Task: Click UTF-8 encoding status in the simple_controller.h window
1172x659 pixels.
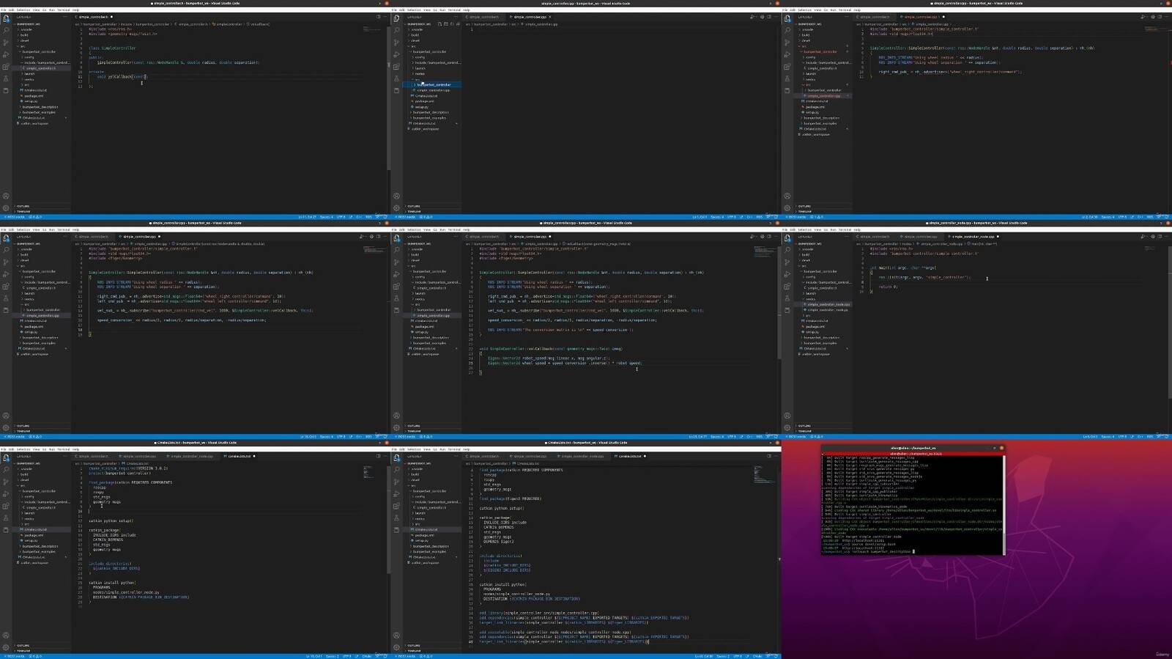Action: [x=341, y=217]
